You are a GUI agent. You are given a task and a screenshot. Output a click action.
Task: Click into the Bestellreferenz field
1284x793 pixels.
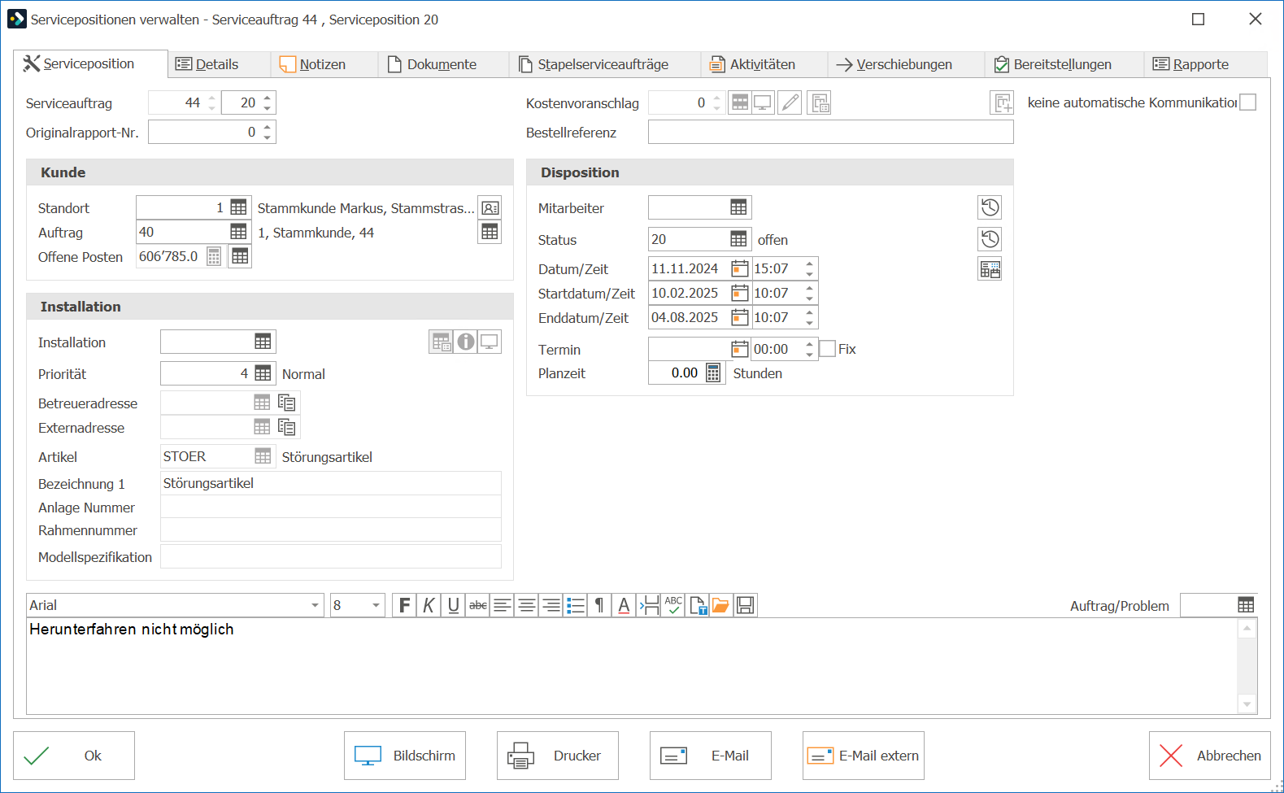coord(831,132)
